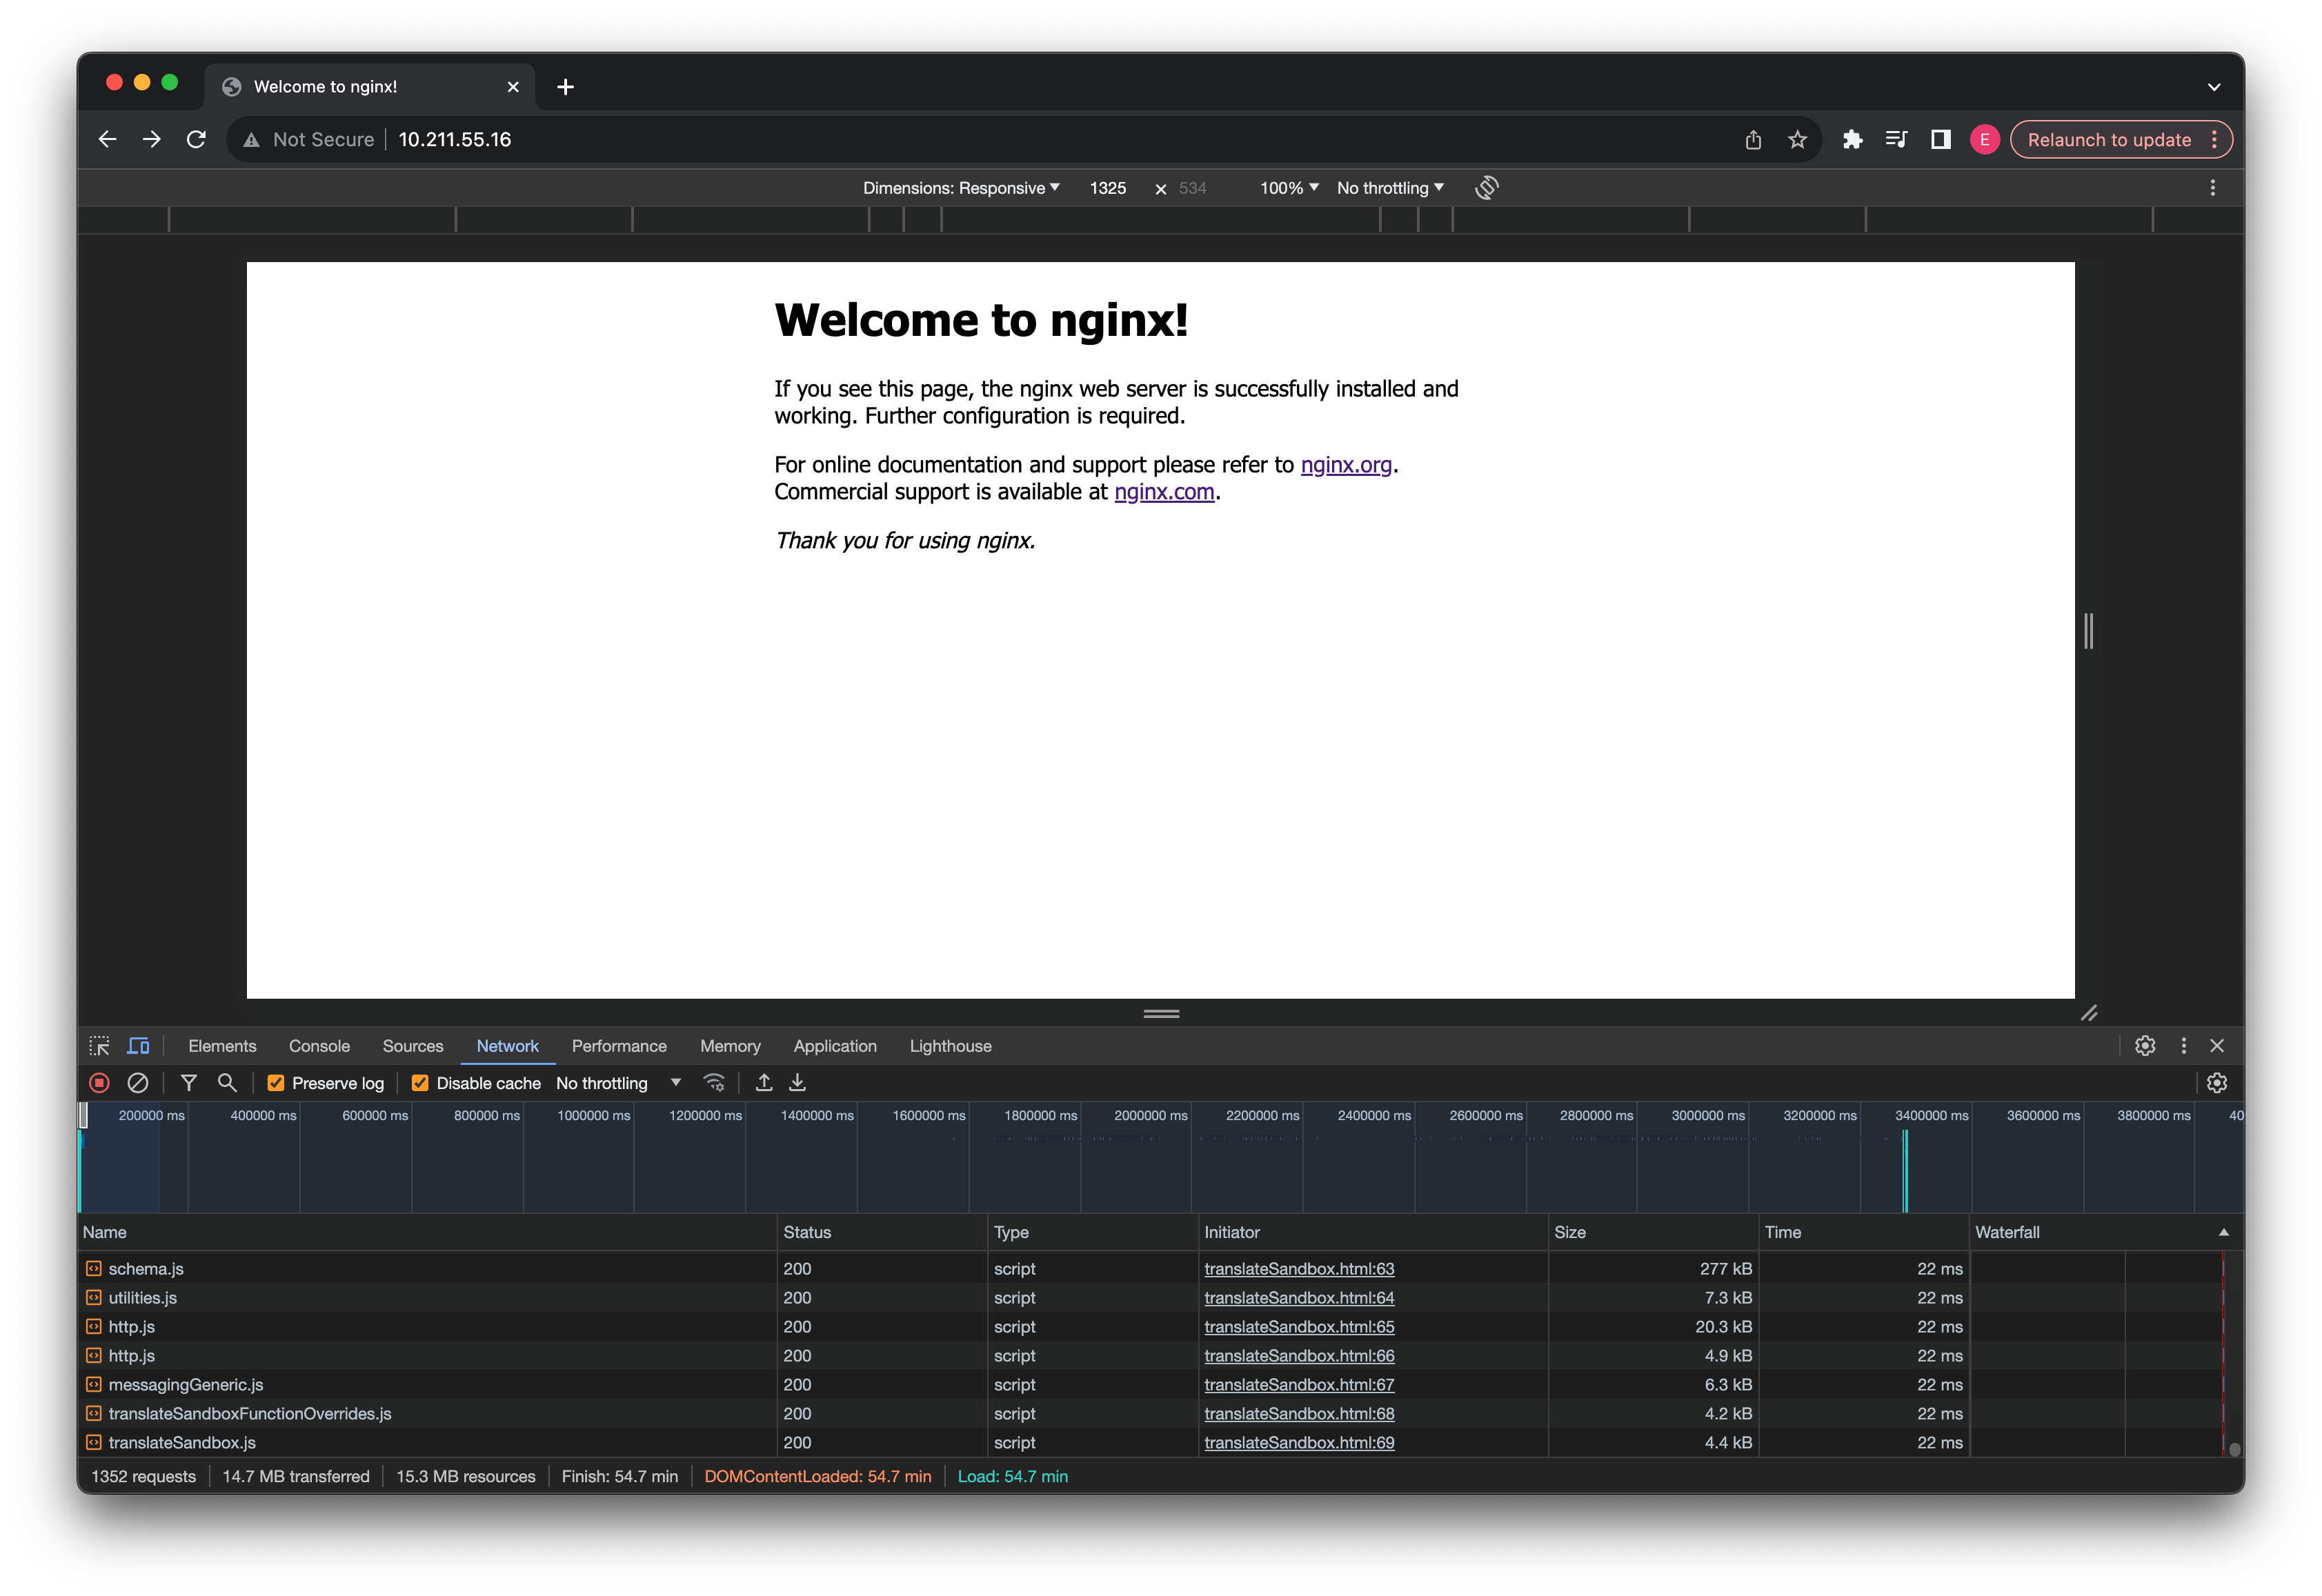The image size is (2322, 1596).
Task: Toggle the network filter funnel icon
Action: pos(188,1083)
